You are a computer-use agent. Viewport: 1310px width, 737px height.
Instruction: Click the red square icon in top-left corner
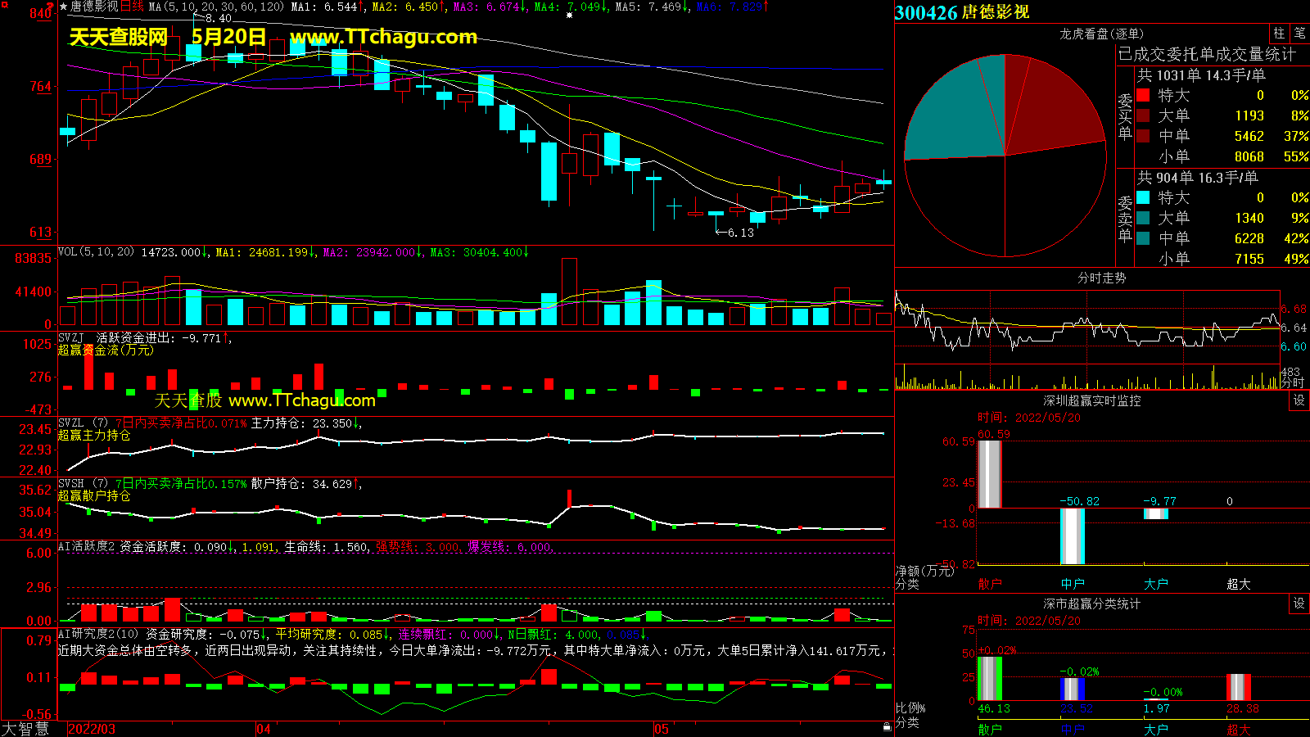(x=4, y=5)
